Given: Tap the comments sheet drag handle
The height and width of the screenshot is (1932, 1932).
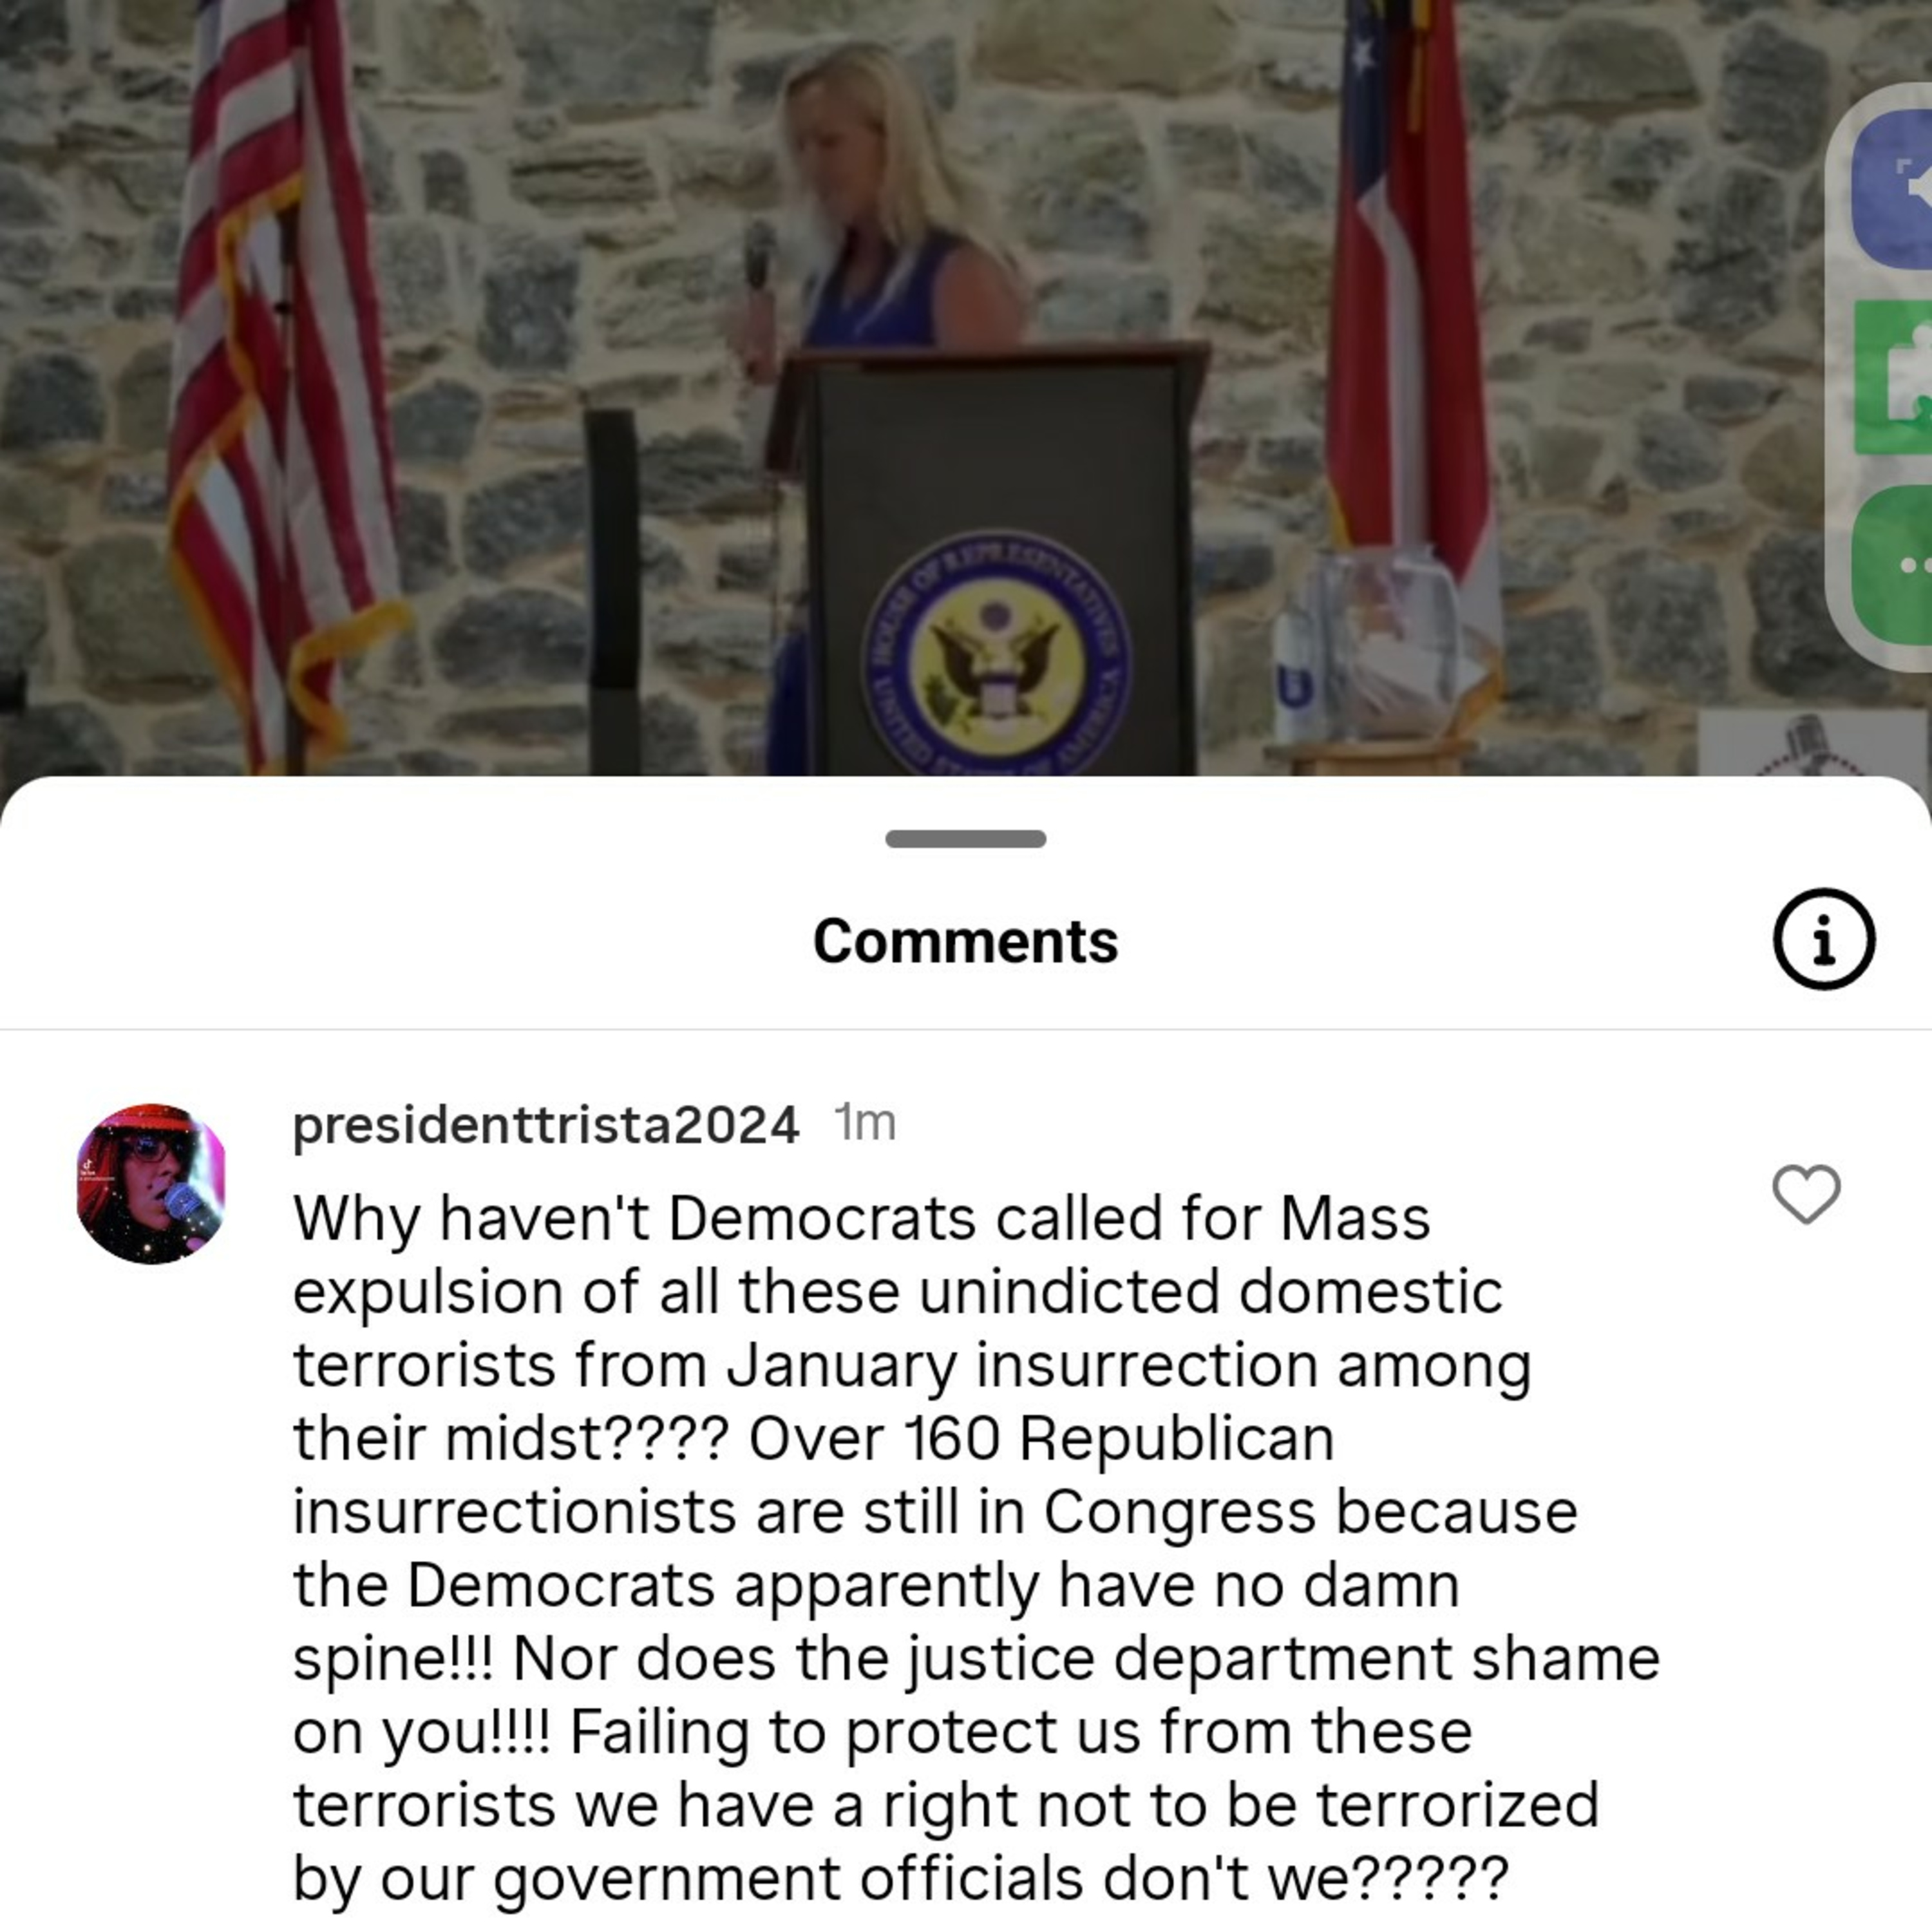Looking at the screenshot, I should pos(966,839).
